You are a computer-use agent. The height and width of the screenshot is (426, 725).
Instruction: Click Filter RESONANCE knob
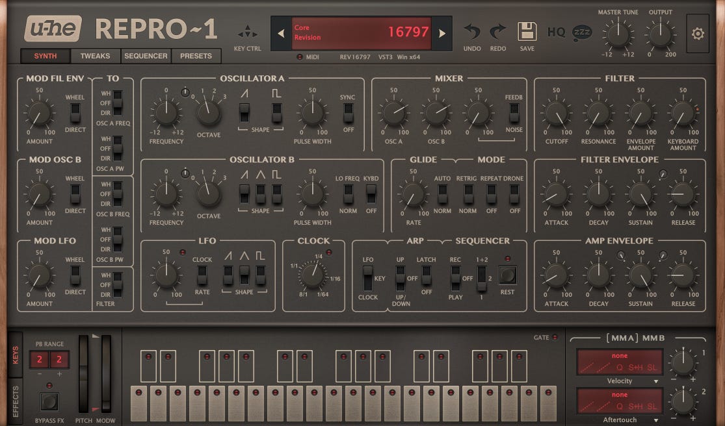pos(598,114)
